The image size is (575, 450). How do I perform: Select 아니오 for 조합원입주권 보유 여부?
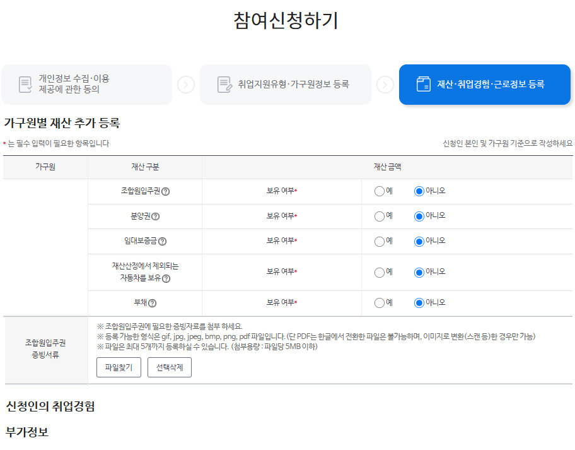click(x=419, y=191)
